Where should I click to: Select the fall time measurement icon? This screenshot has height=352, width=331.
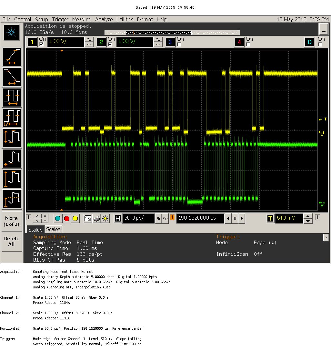(12, 77)
